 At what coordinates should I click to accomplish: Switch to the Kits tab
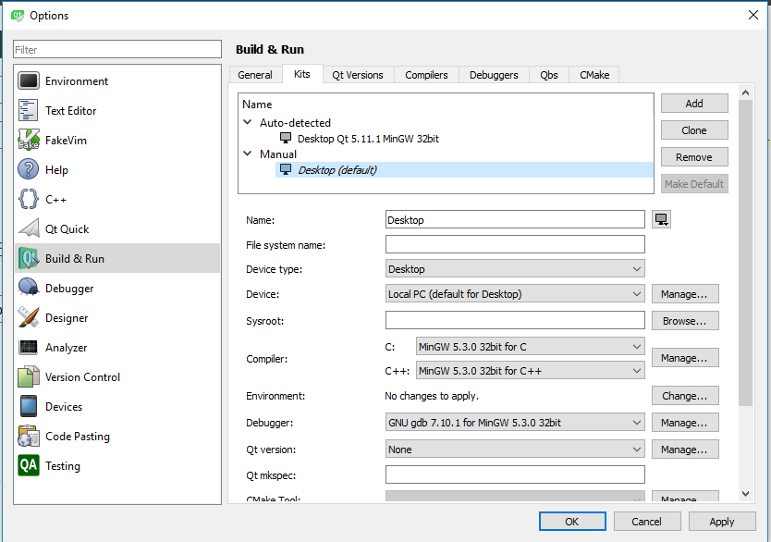click(302, 74)
